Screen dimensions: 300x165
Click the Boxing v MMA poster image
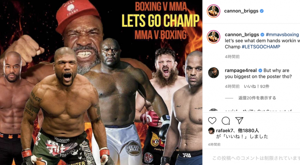[101, 82]
